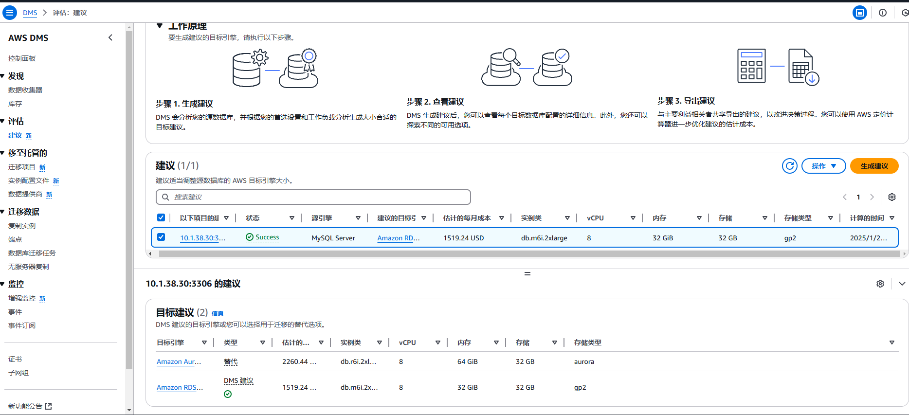Click the search magnifier icon
This screenshot has height=415, width=909.
coord(165,197)
